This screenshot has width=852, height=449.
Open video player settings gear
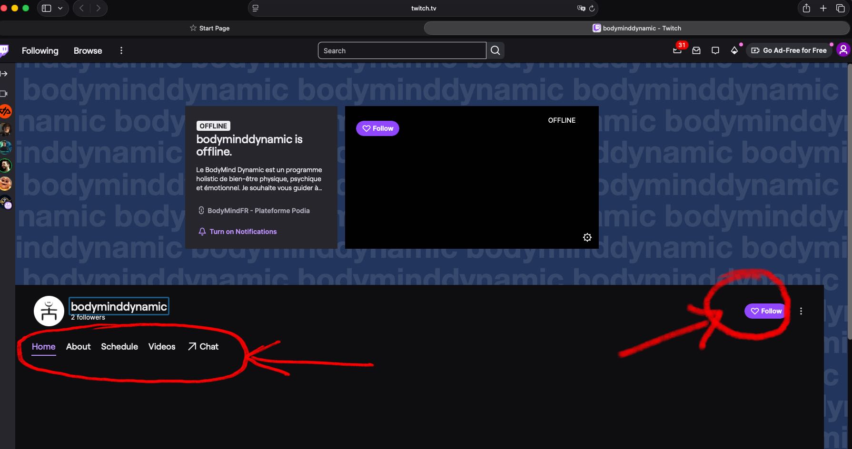tap(587, 237)
